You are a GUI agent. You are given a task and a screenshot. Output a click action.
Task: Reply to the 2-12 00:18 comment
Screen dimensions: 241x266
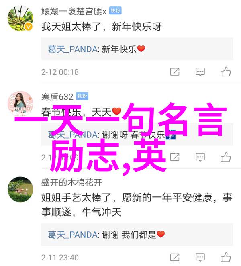tap(200, 72)
